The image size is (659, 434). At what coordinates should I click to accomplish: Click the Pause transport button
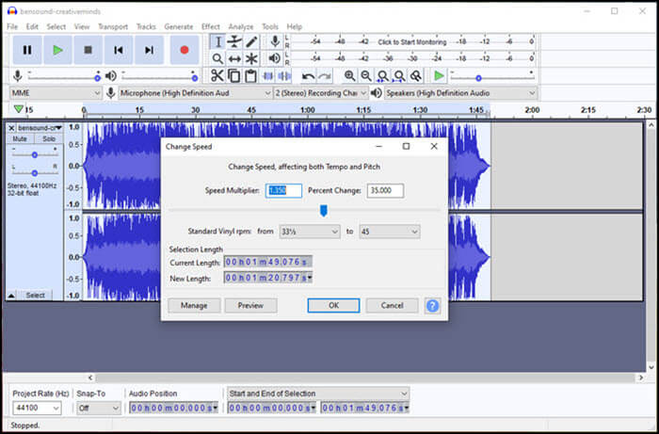26,50
